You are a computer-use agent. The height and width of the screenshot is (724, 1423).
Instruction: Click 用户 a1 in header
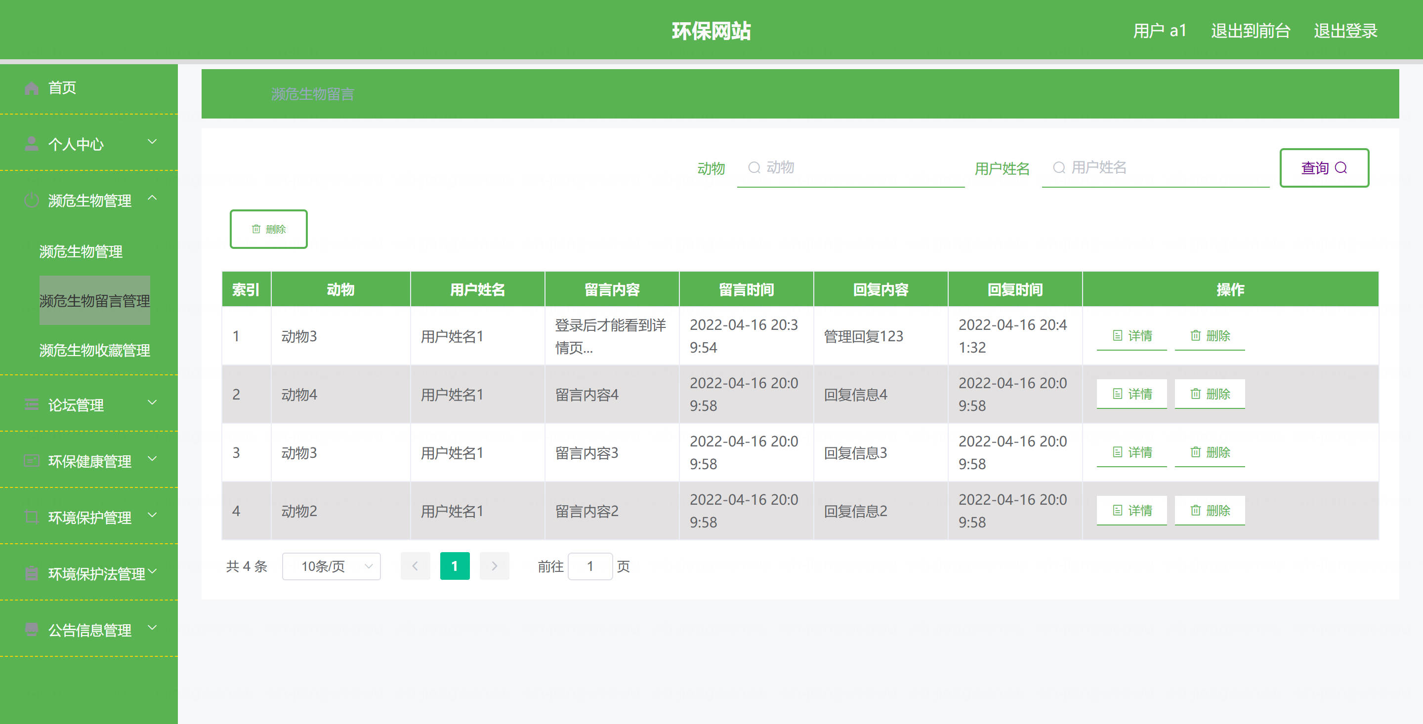(x=1160, y=31)
